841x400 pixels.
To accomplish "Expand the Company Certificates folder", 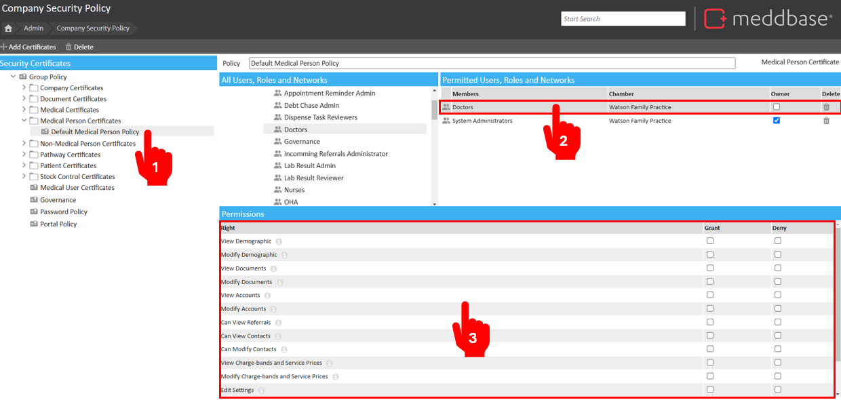I will (24, 87).
